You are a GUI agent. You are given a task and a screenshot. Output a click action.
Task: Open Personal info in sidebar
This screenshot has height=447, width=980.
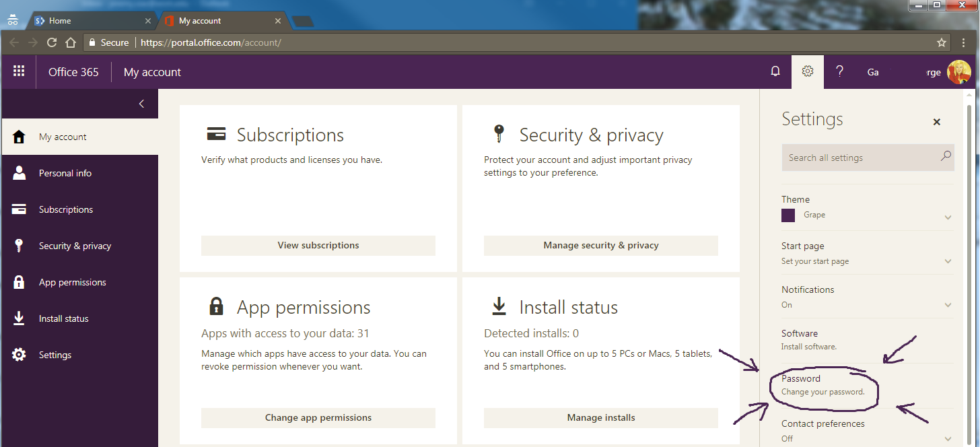(x=80, y=173)
